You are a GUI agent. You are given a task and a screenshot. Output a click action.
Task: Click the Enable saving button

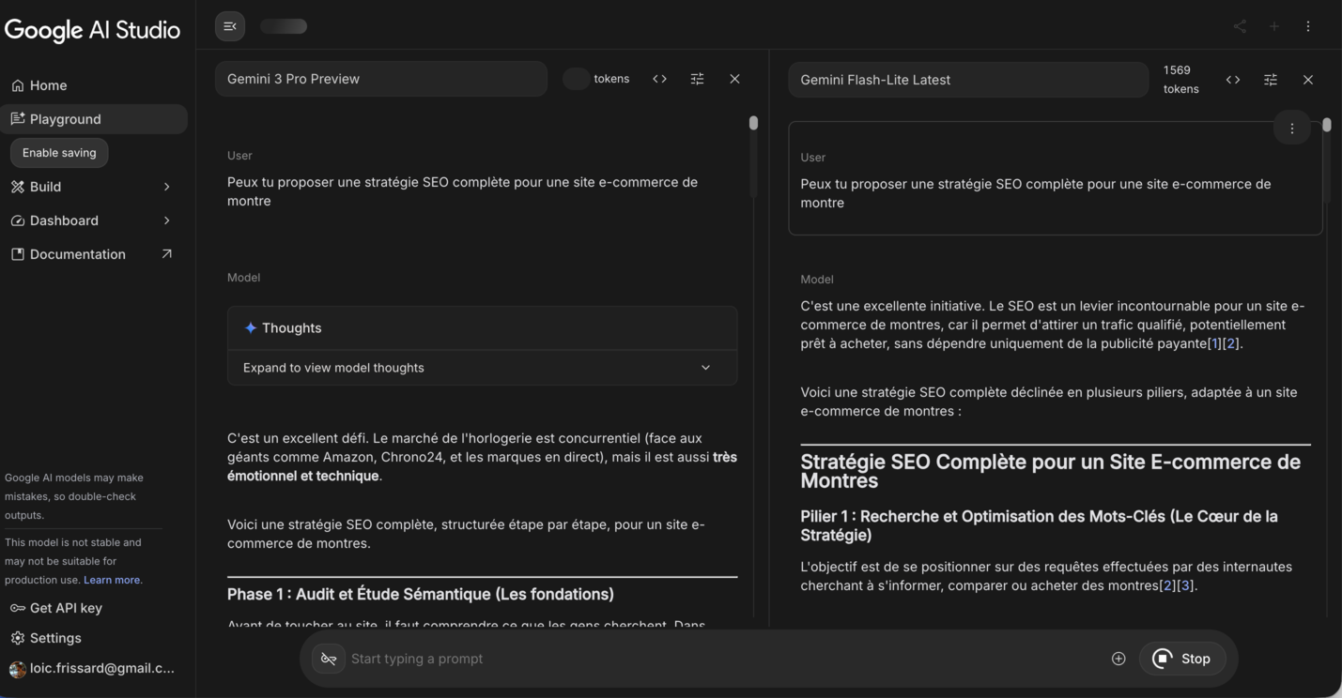(59, 153)
